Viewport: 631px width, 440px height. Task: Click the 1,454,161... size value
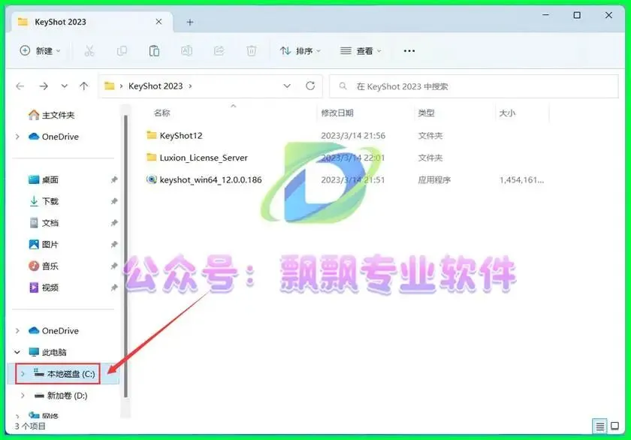521,179
